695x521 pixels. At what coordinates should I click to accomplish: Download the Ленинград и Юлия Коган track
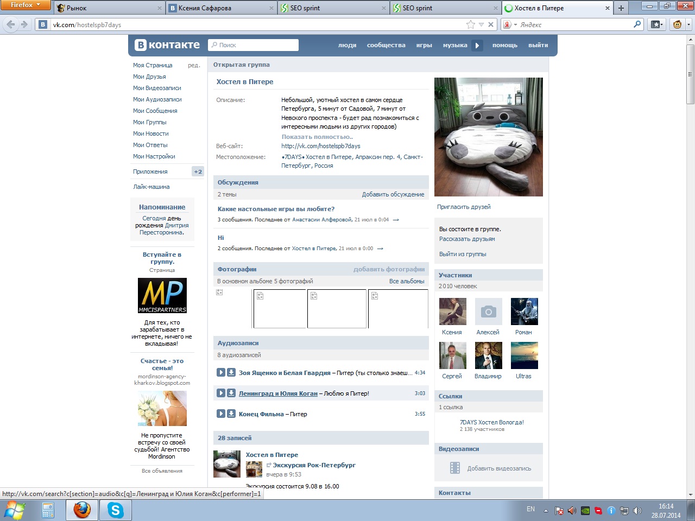(x=231, y=393)
